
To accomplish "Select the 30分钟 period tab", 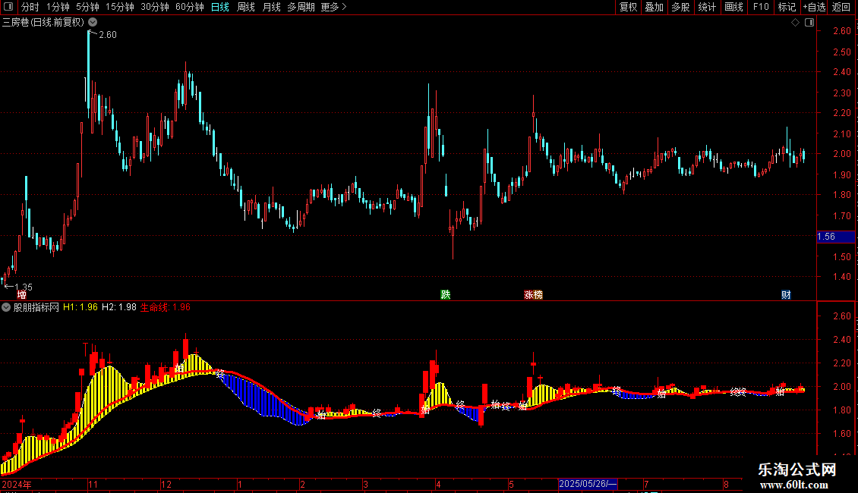I will point(154,7).
